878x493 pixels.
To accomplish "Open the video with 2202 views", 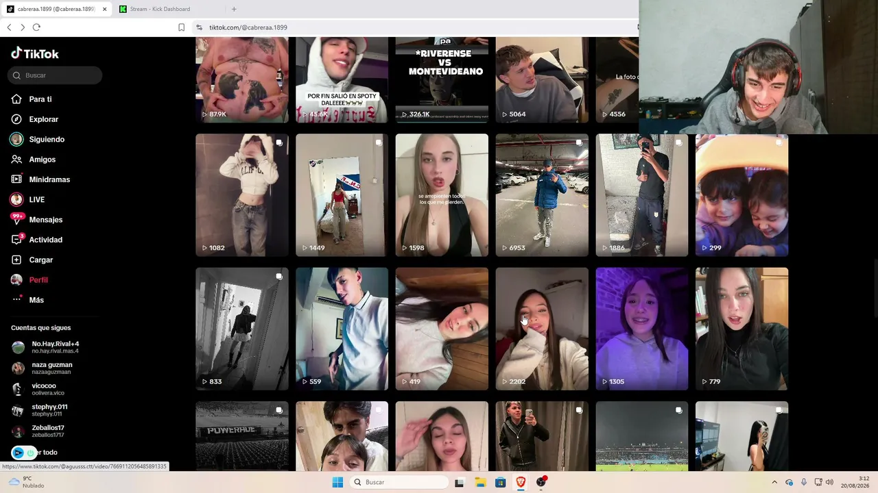I will click(542, 329).
